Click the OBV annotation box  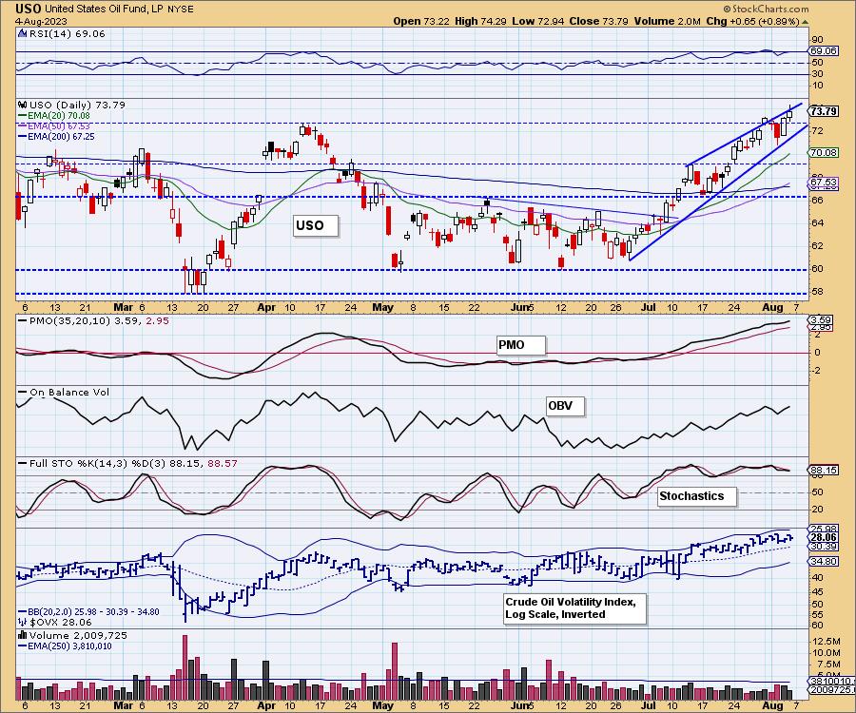coord(565,406)
